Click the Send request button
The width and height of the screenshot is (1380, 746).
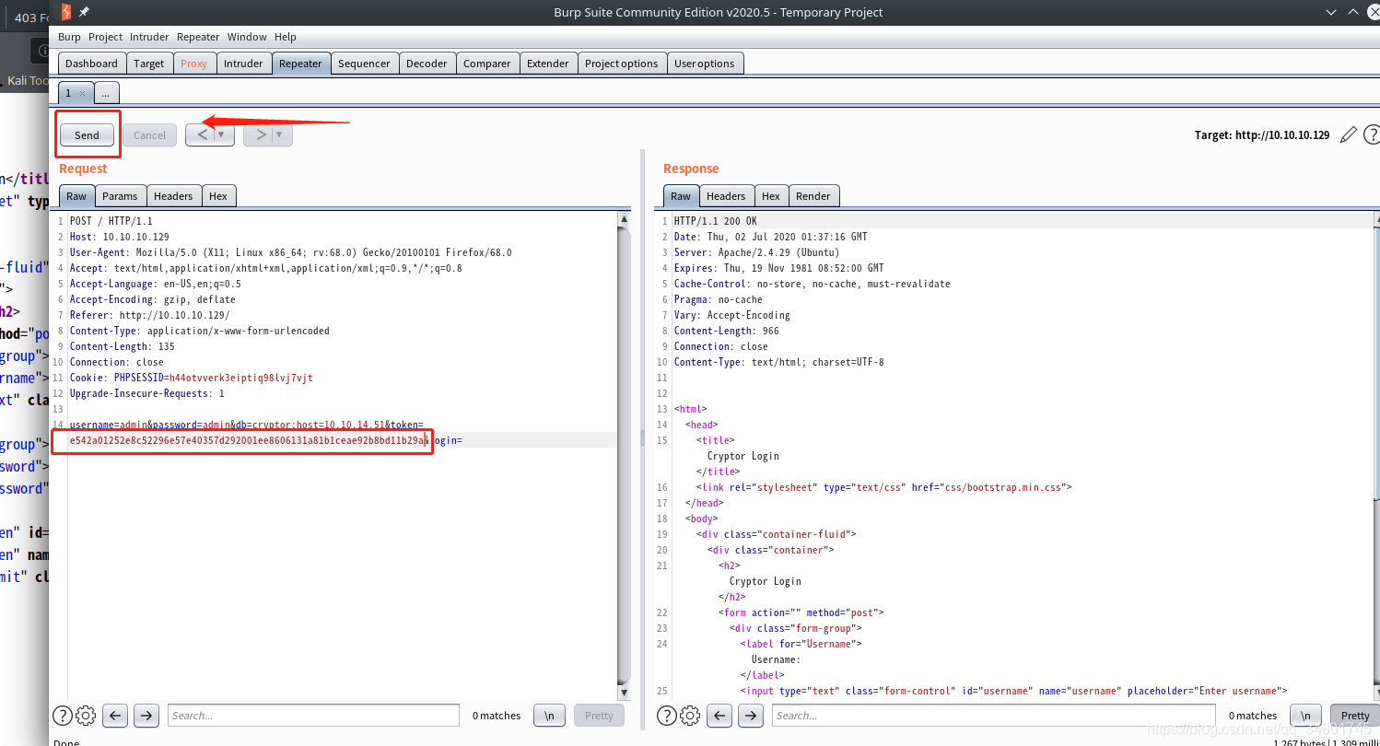click(x=87, y=134)
